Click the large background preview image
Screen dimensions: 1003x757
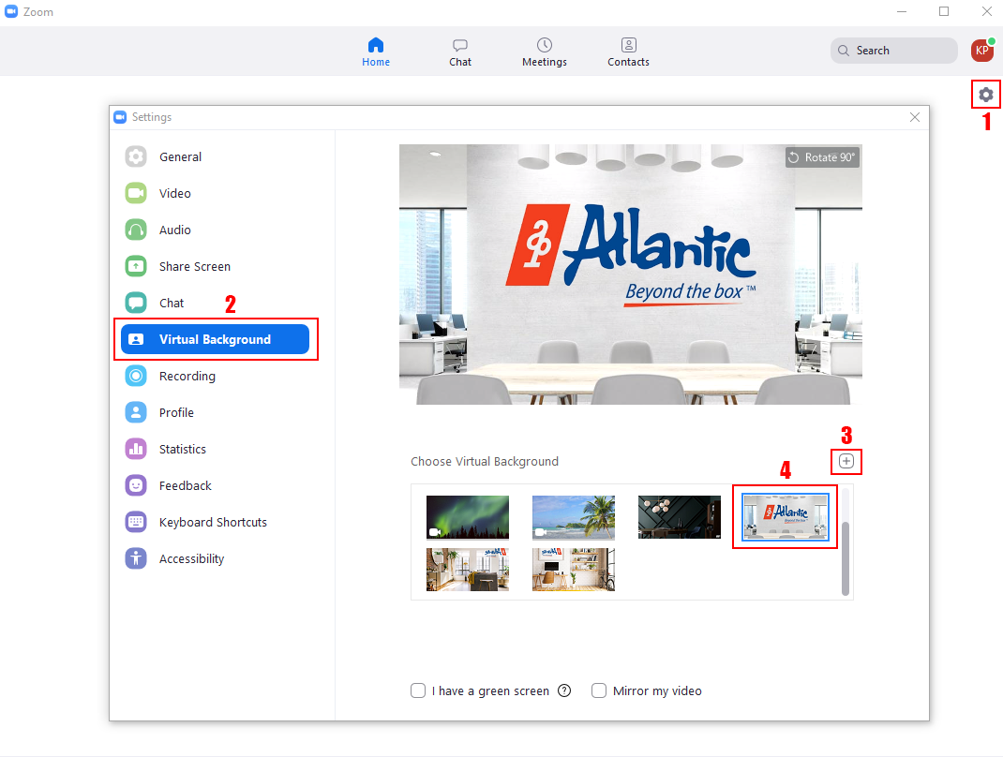point(631,275)
